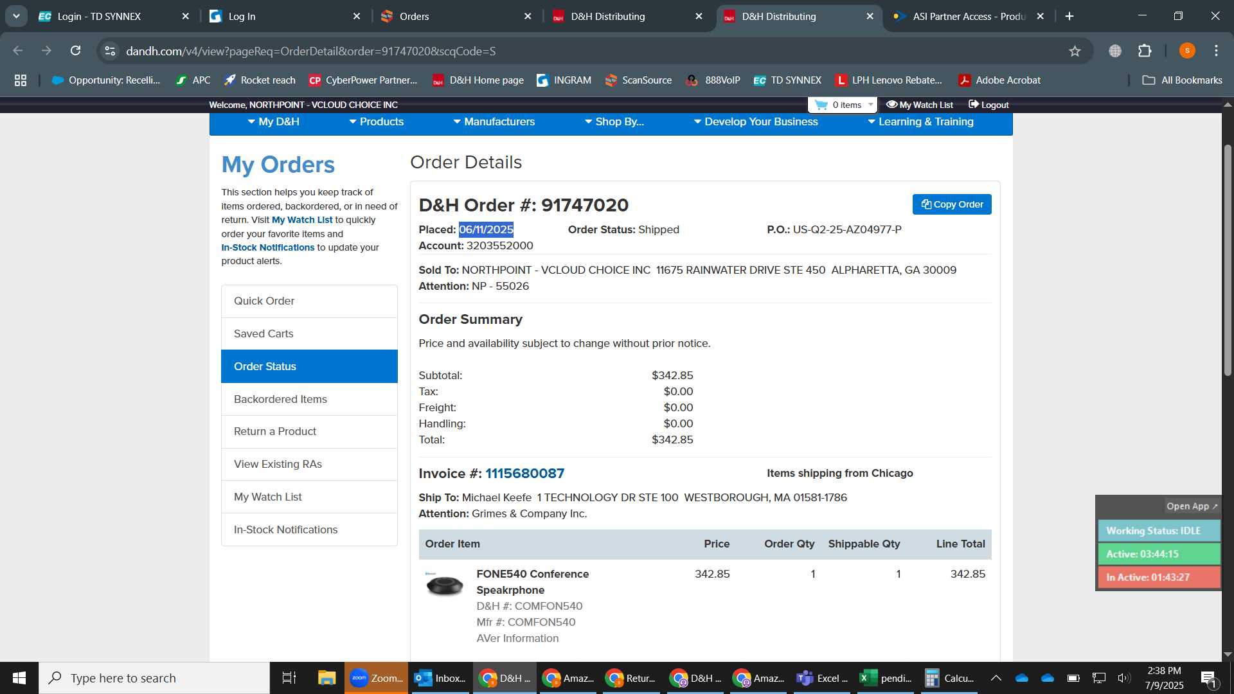Open the Chrome profile avatar
The image size is (1234, 694).
point(1187,51)
